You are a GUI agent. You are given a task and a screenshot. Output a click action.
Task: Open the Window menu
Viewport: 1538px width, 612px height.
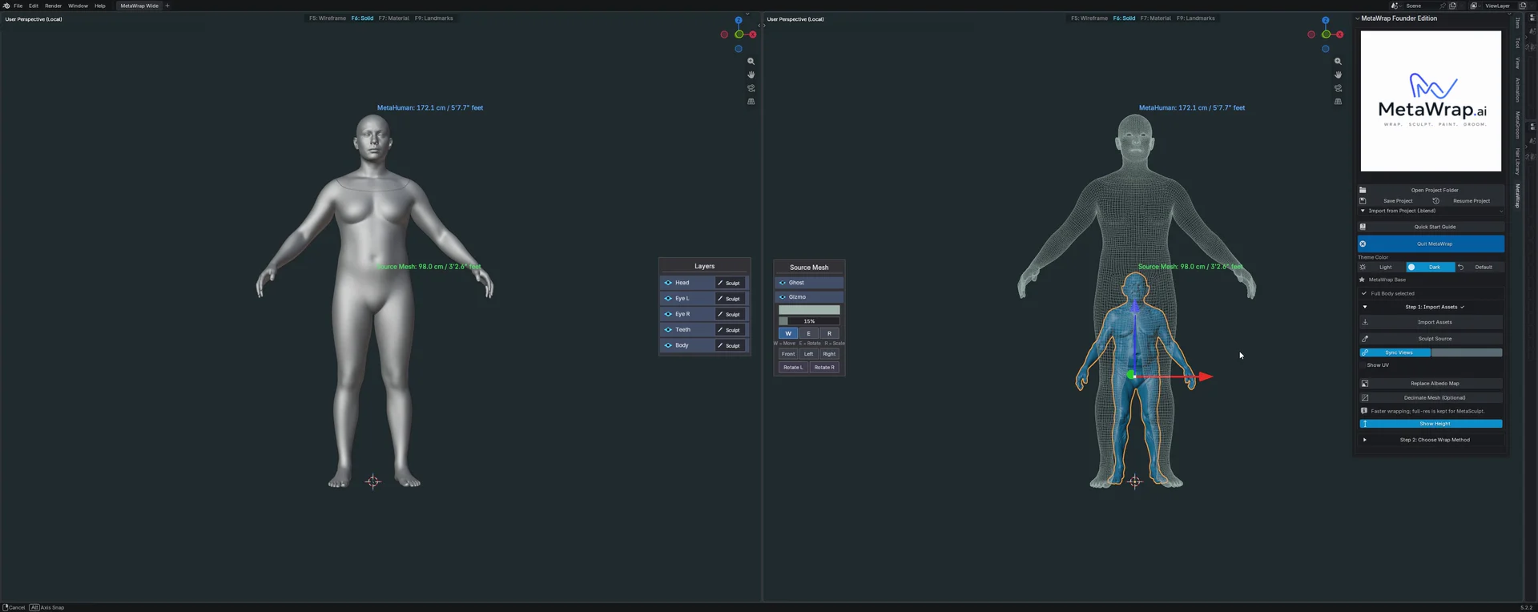point(78,6)
